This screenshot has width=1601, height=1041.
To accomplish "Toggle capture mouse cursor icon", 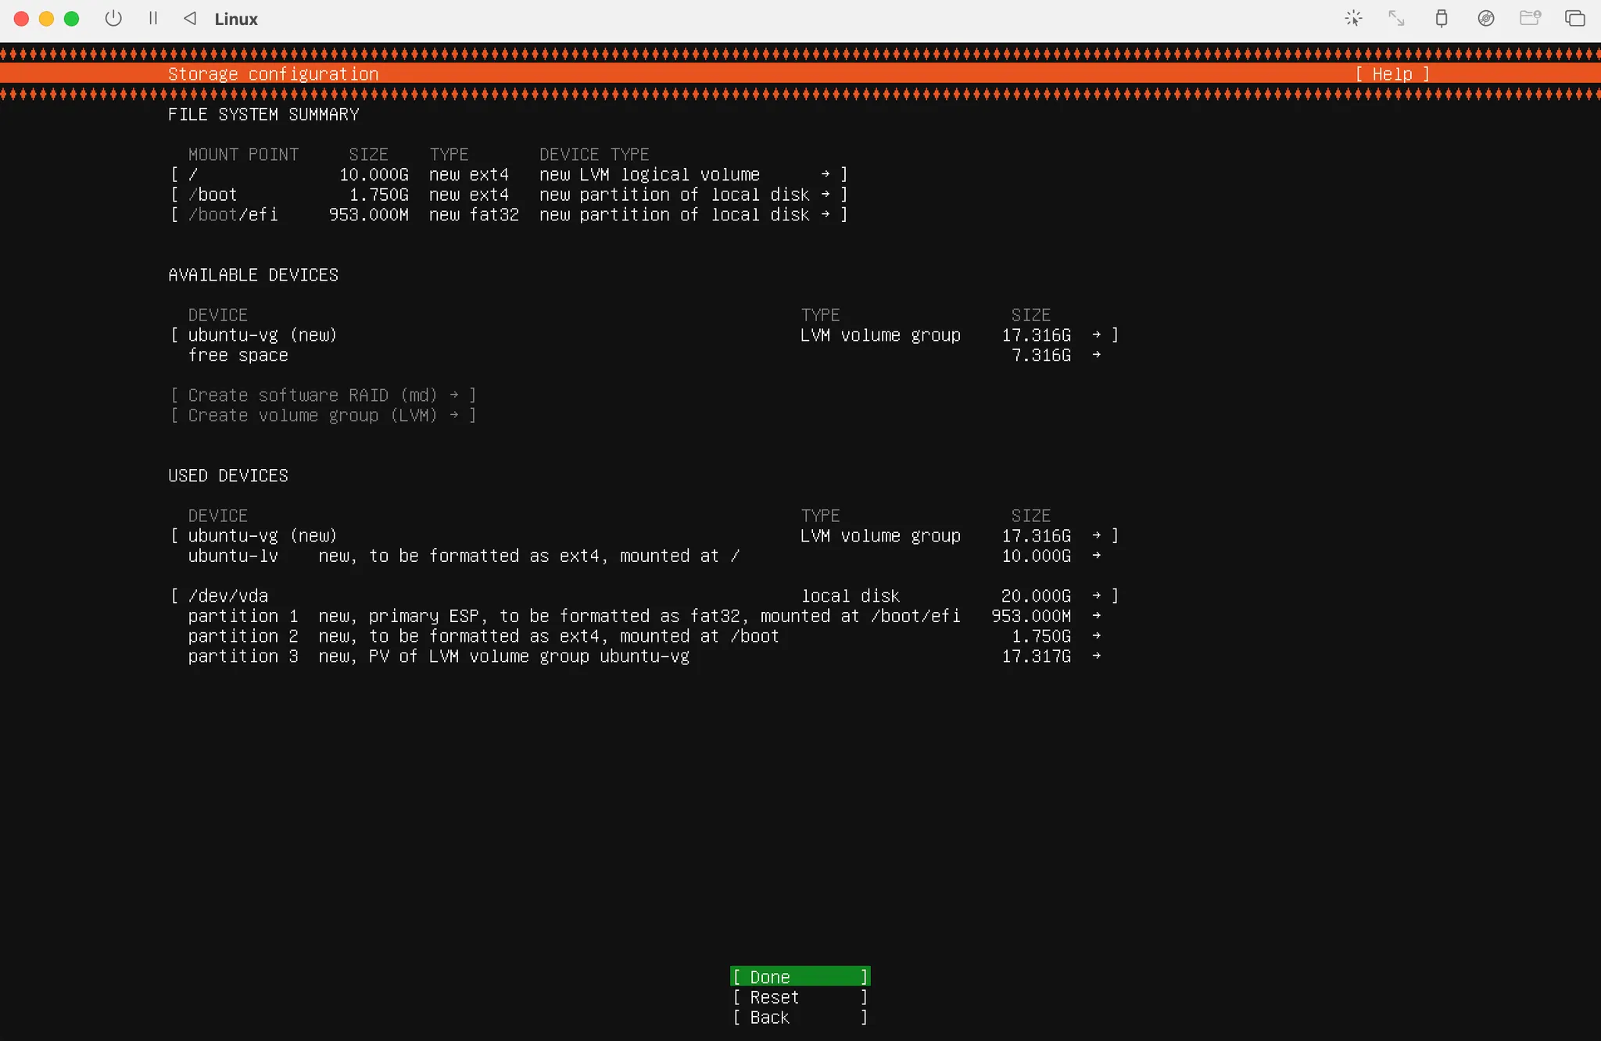I will [1353, 19].
